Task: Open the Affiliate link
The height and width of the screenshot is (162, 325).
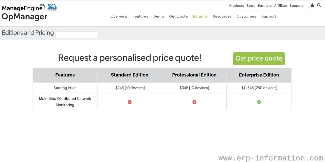Action: click(281, 6)
